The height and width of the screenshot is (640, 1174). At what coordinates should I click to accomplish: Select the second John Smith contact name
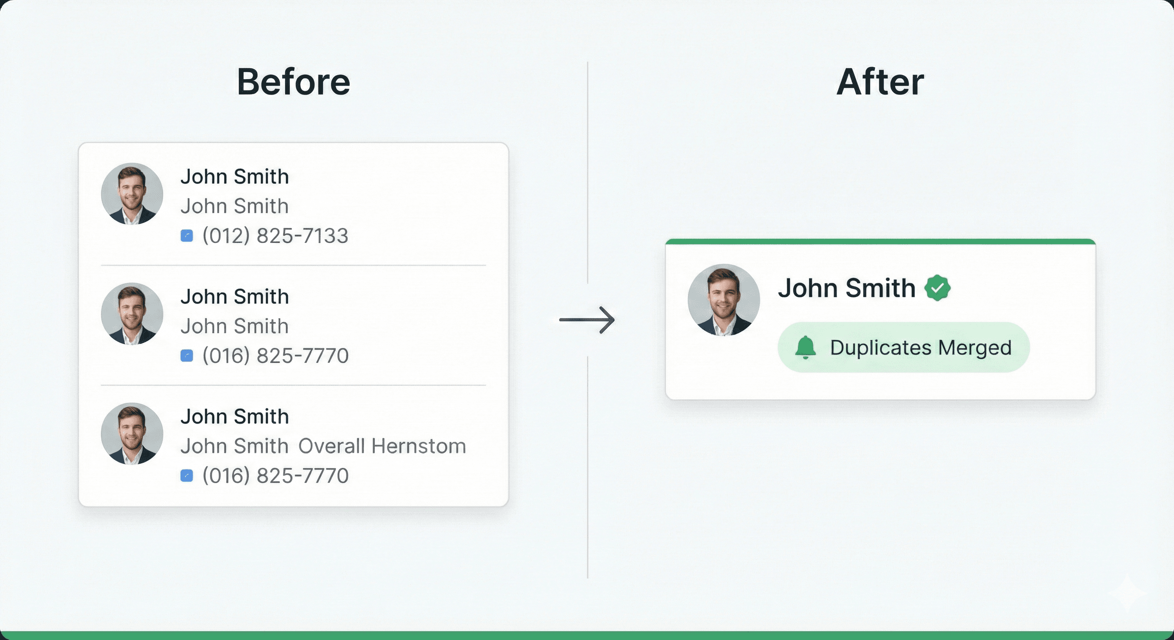point(235,297)
